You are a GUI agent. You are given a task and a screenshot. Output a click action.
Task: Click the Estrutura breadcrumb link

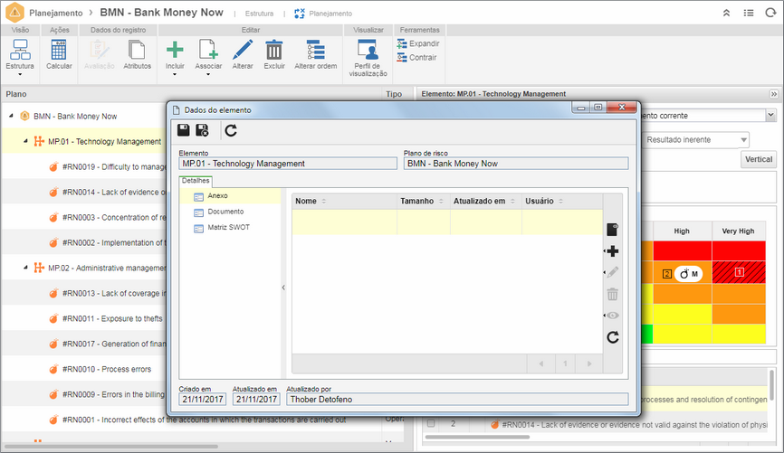point(259,14)
